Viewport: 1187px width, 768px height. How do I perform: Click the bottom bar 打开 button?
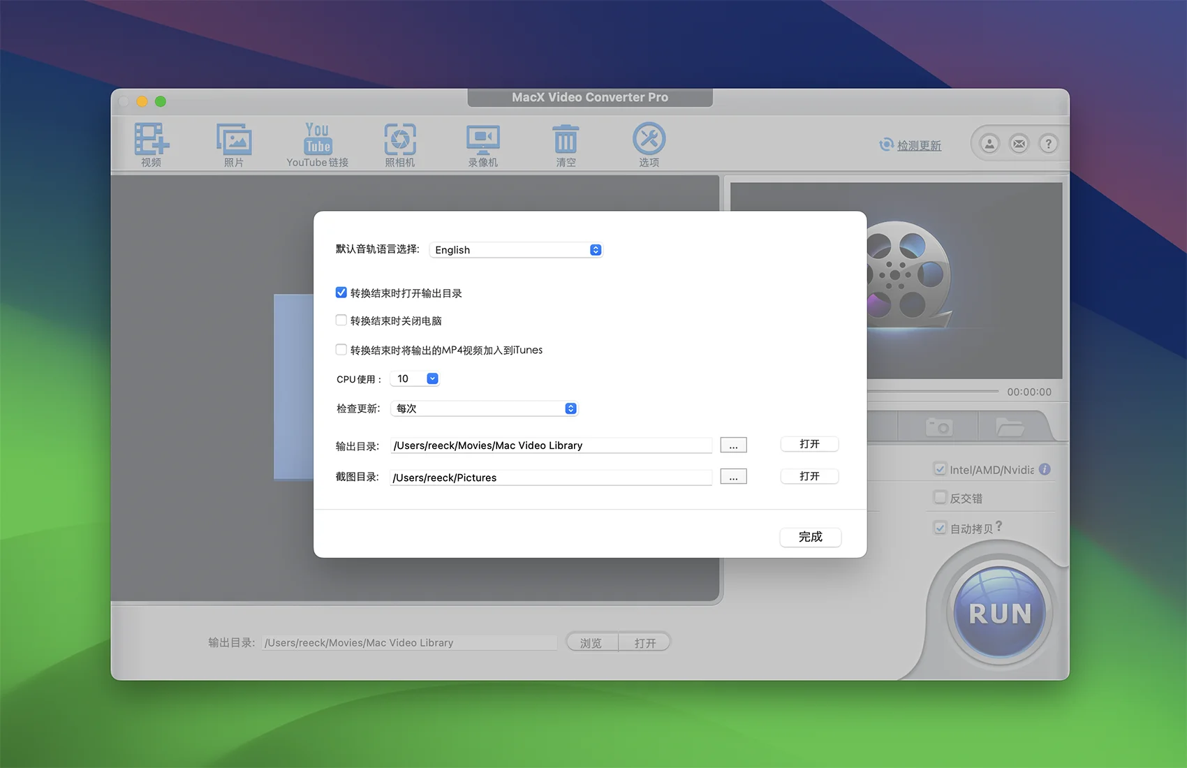[645, 642]
